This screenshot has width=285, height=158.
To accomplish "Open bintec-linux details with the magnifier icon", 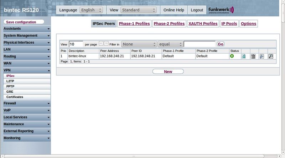I will tap(271, 56).
